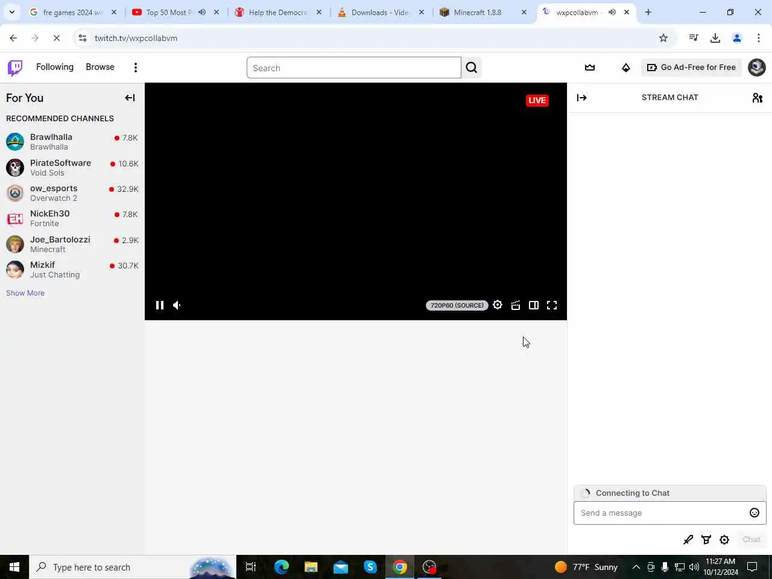Image resolution: width=772 pixels, height=579 pixels.
Task: Open the chat identity badge icon
Action: [x=688, y=540]
